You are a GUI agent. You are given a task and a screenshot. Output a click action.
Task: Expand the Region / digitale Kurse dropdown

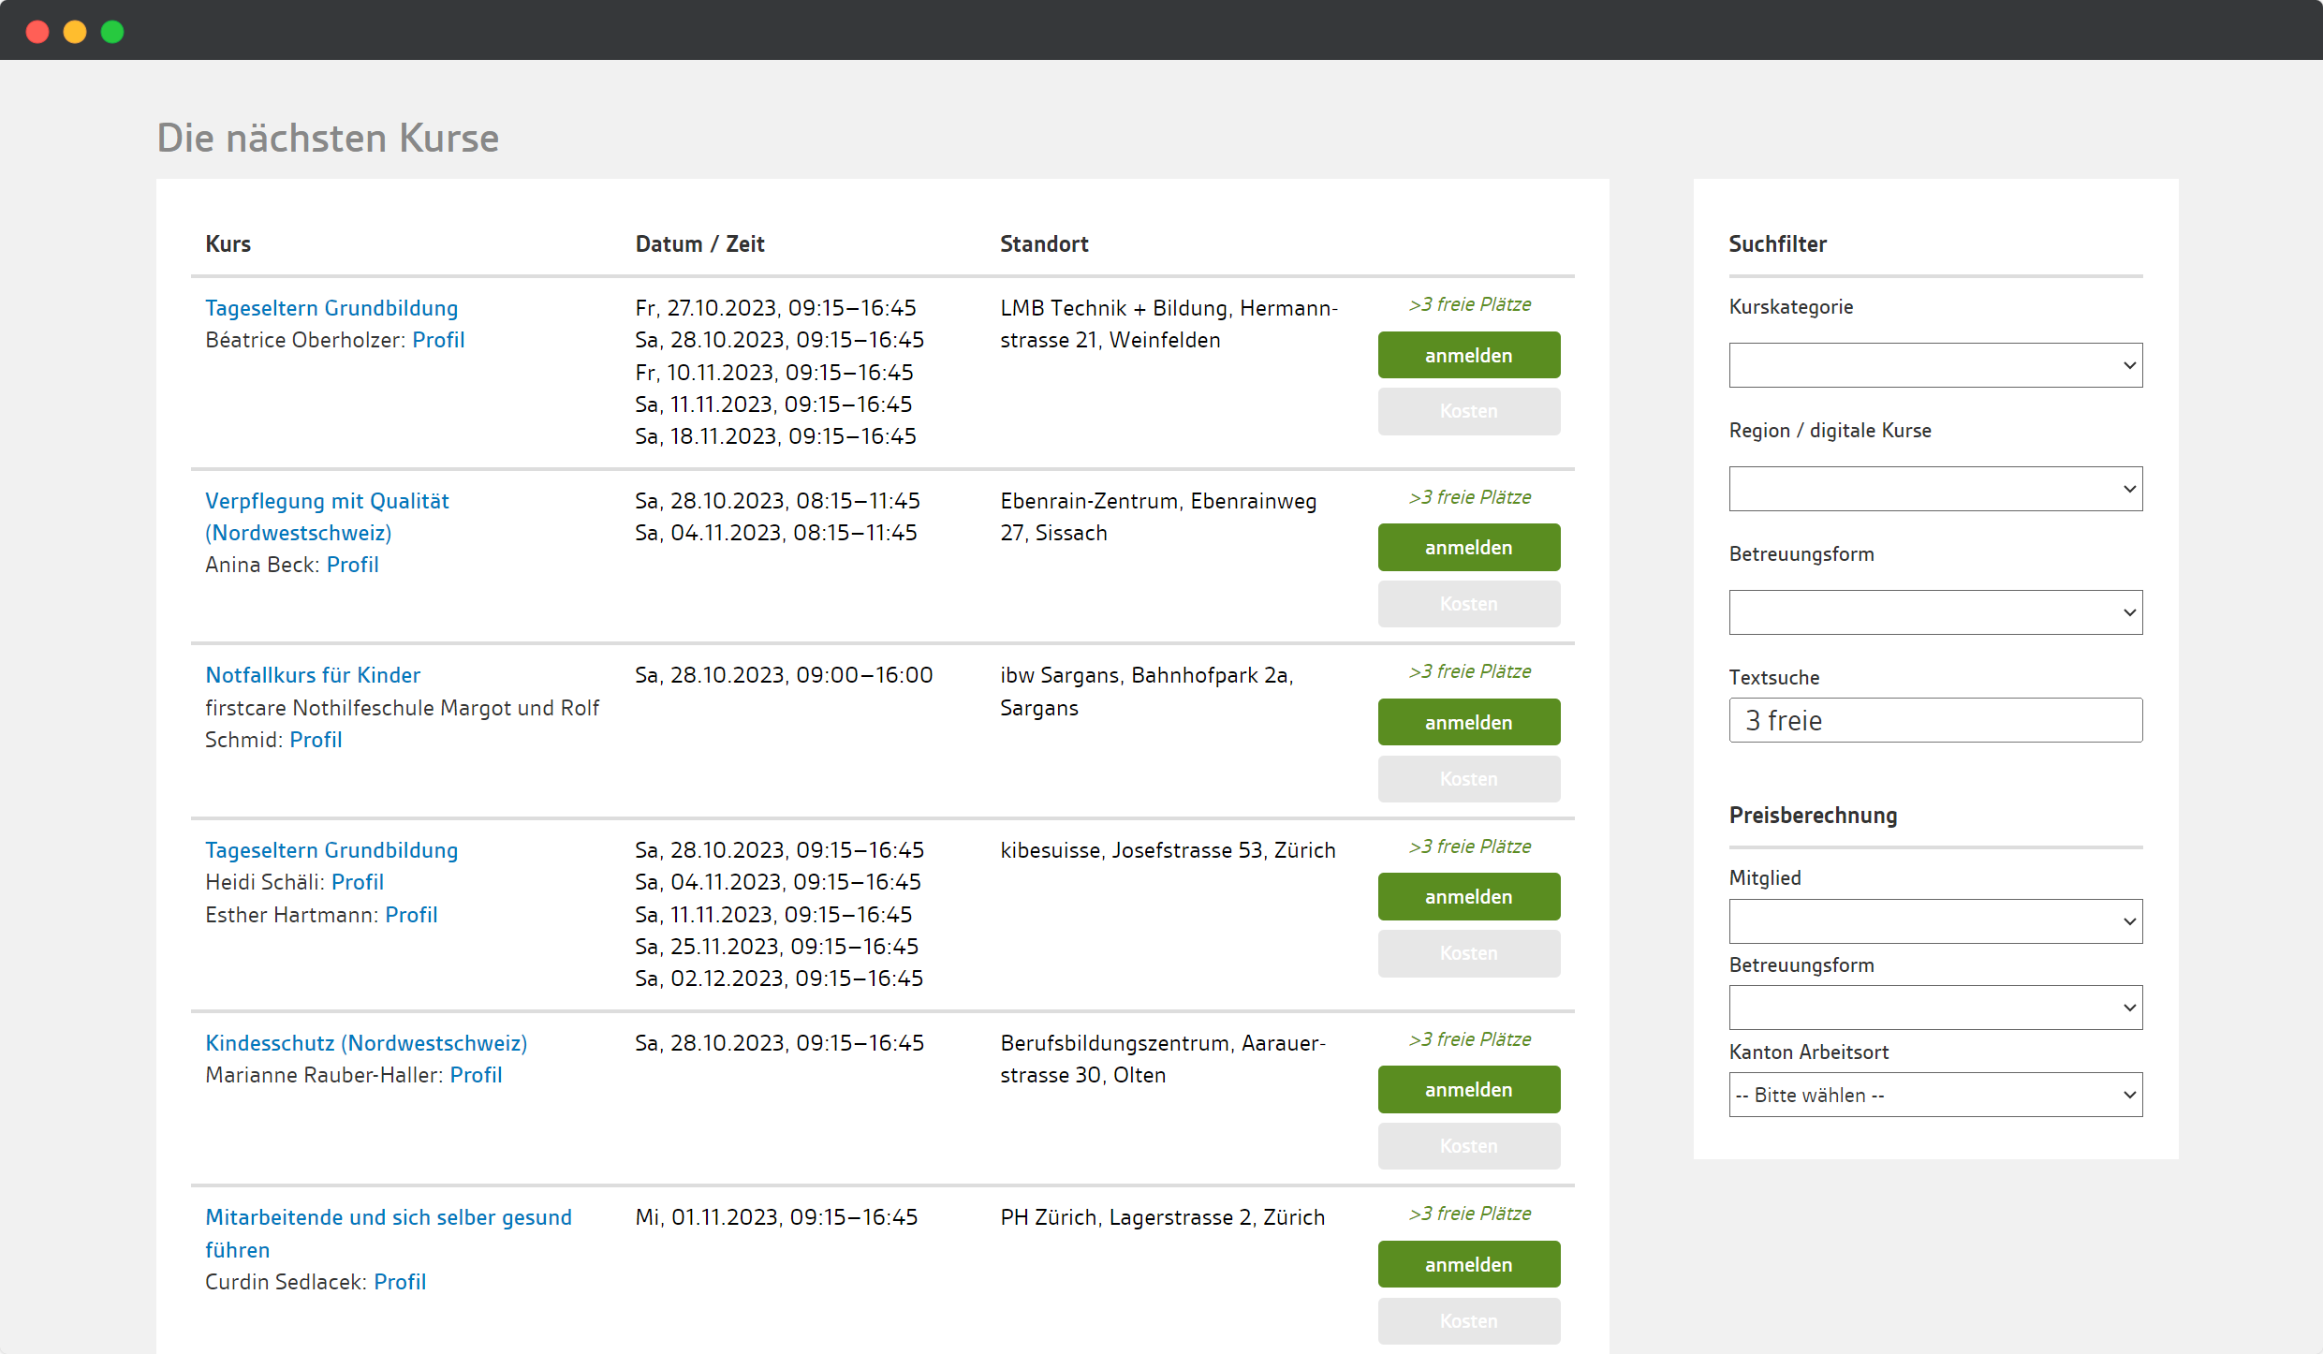tap(1935, 489)
